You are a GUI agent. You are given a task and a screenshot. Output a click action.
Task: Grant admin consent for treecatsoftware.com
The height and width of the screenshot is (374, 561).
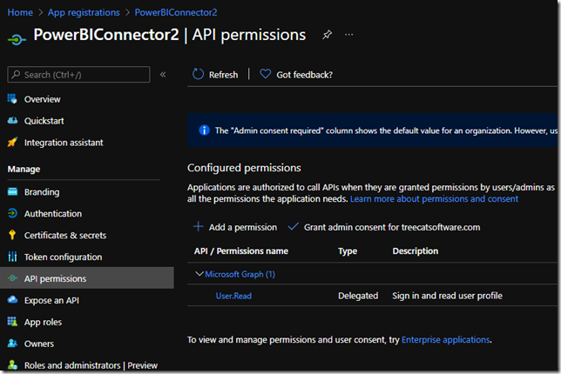point(392,227)
